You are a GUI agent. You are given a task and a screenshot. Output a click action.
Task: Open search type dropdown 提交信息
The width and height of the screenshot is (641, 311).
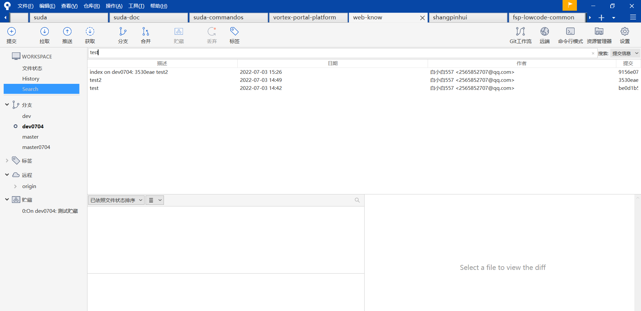625,53
